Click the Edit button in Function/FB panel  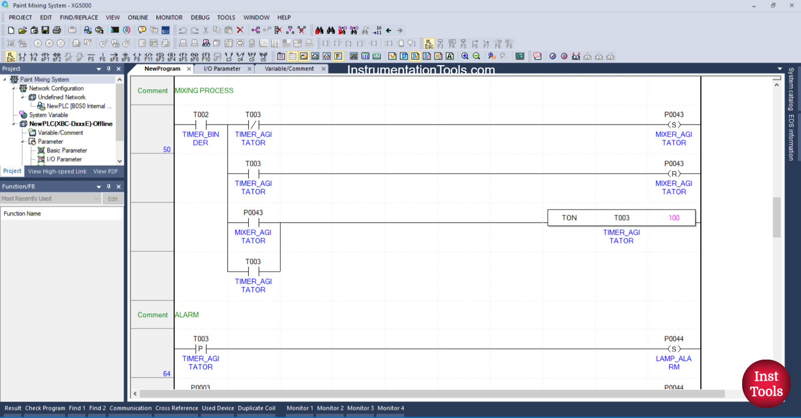tap(113, 198)
